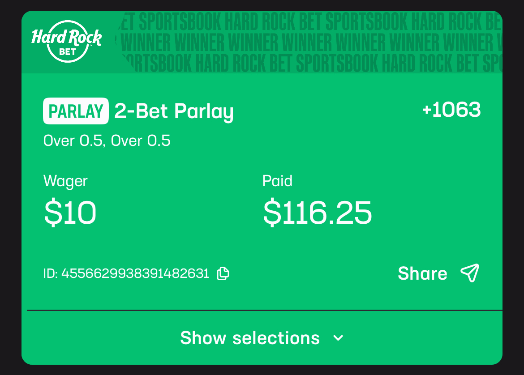Click the white PARLAY badge
This screenshot has height=375, width=524.
[x=76, y=111]
